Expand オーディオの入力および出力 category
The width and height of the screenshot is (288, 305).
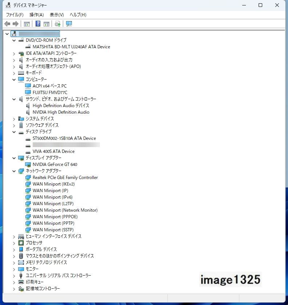click(14, 60)
